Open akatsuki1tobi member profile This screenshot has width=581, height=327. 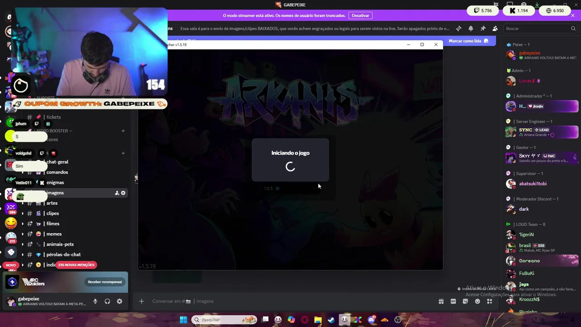(x=542, y=183)
